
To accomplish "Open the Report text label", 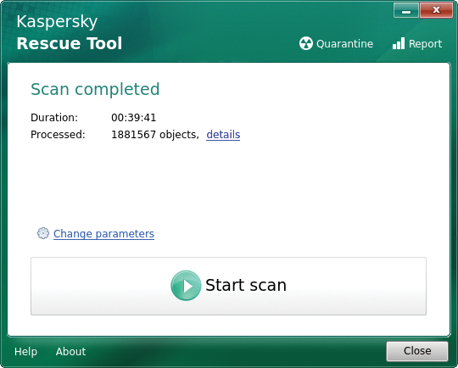I will pos(425,44).
